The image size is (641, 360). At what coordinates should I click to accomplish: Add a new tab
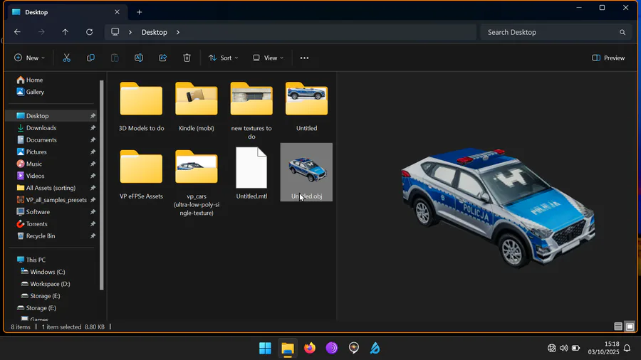click(x=140, y=12)
